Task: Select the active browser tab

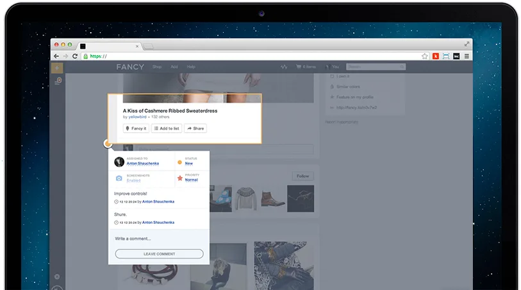Action: coord(109,46)
